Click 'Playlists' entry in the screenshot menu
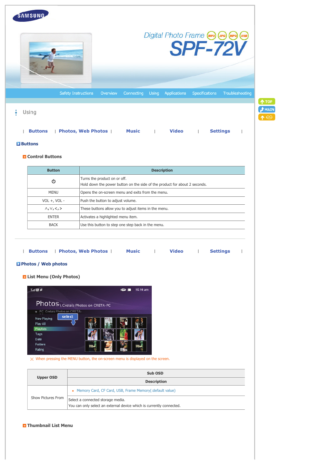 pyautogui.click(x=41, y=329)
